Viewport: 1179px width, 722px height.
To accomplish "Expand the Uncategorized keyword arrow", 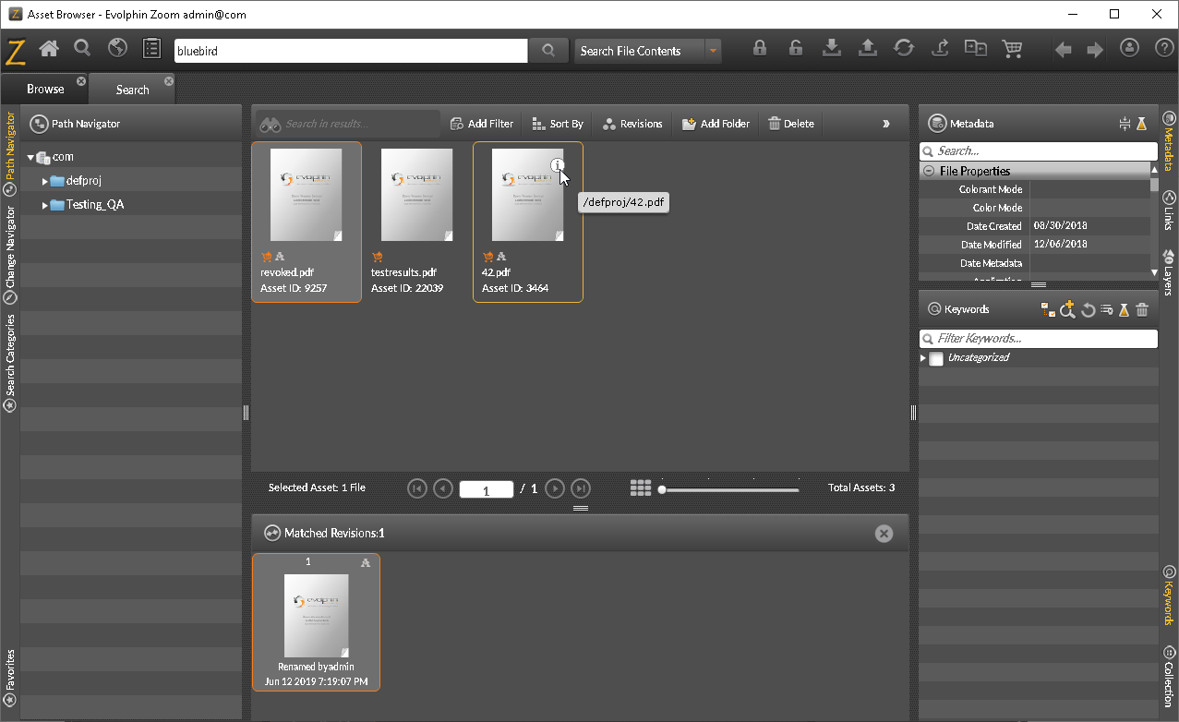I will click(x=923, y=358).
